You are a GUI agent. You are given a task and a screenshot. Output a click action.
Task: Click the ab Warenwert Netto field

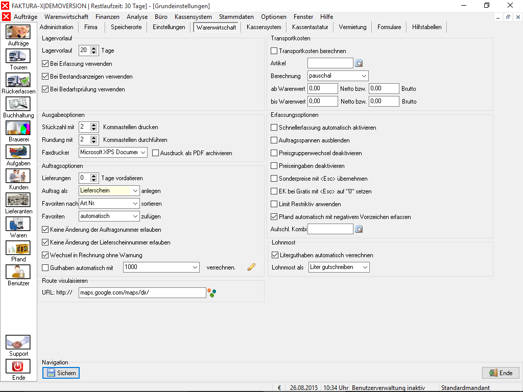coord(323,89)
